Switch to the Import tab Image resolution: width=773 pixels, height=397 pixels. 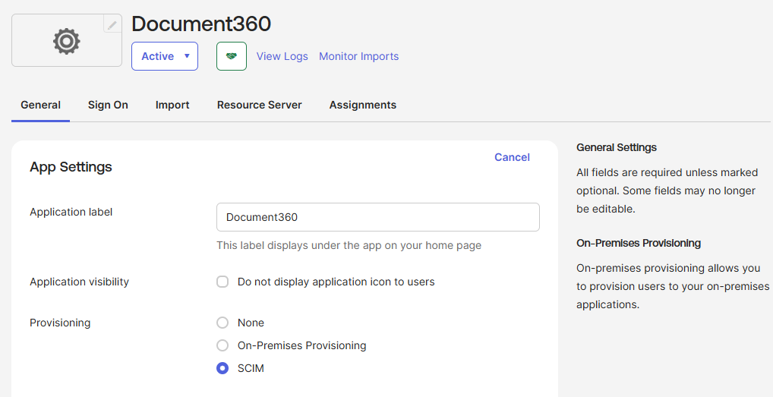pyautogui.click(x=172, y=105)
